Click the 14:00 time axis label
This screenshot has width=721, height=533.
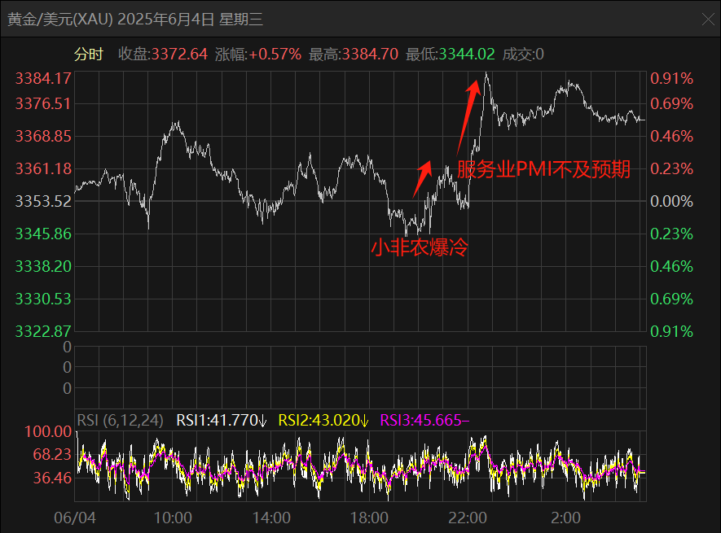pyautogui.click(x=271, y=518)
